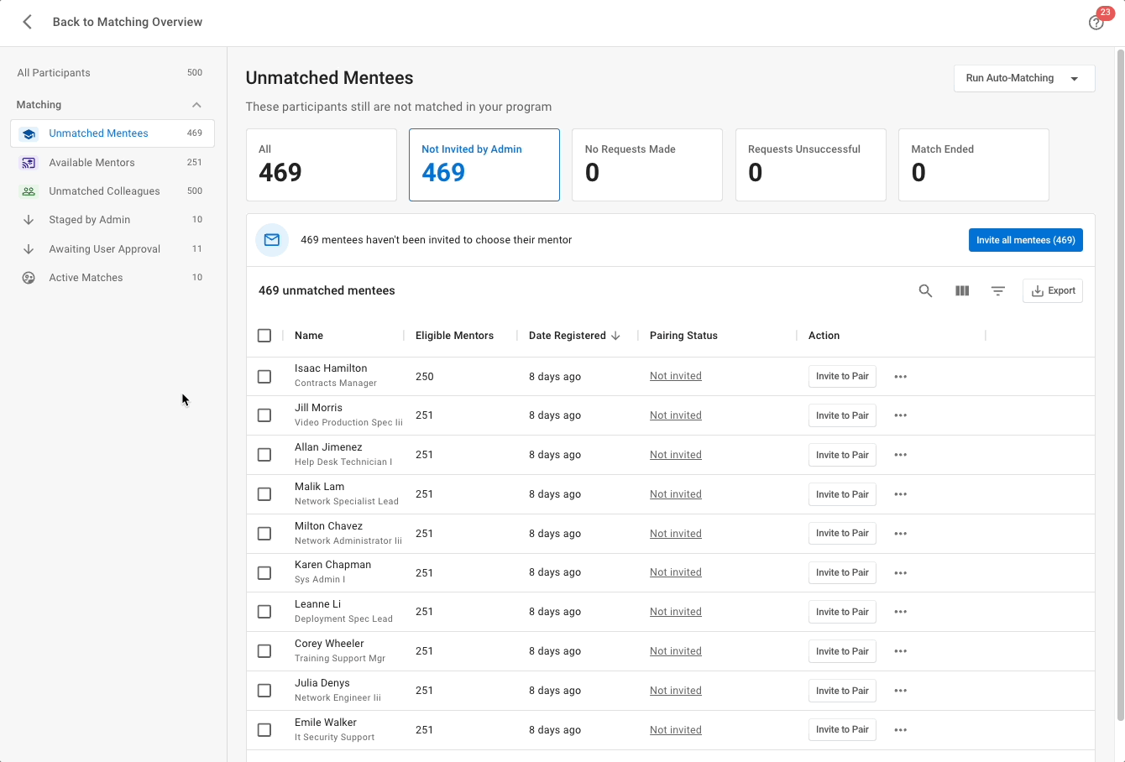Select Corey Wheeler's row checkbox
The height and width of the screenshot is (762, 1125).
(x=264, y=651)
